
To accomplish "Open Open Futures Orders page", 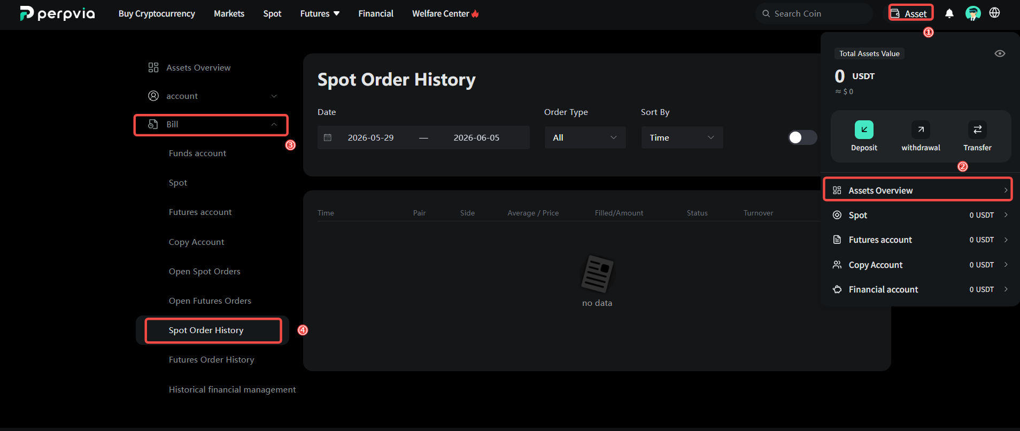I will coord(210,301).
